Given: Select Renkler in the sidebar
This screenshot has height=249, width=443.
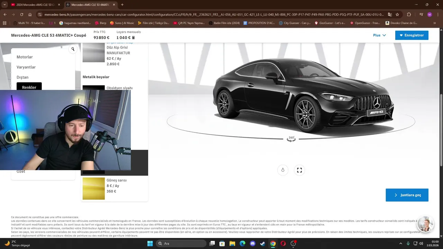Looking at the screenshot, I should pyautogui.click(x=29, y=86).
